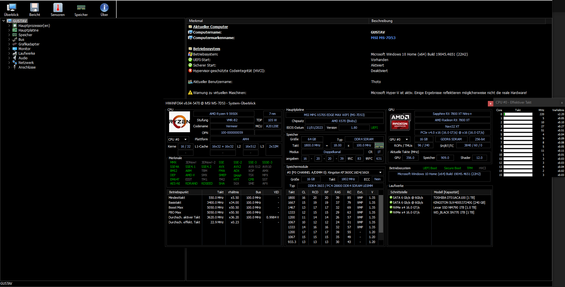Click the folder icon next to Betriebssystem heading
This screenshot has width=565, height=287.
190,49
